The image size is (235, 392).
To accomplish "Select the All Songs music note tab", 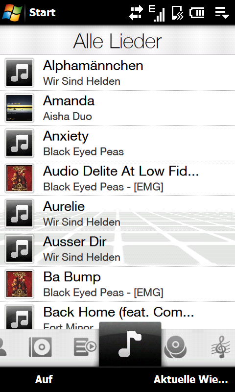I will pos(130,344).
